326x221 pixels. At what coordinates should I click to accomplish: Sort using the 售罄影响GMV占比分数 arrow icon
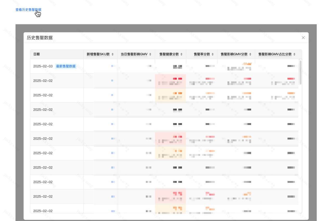click(x=294, y=54)
